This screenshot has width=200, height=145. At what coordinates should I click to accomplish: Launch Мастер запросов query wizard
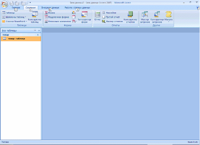click(145, 17)
